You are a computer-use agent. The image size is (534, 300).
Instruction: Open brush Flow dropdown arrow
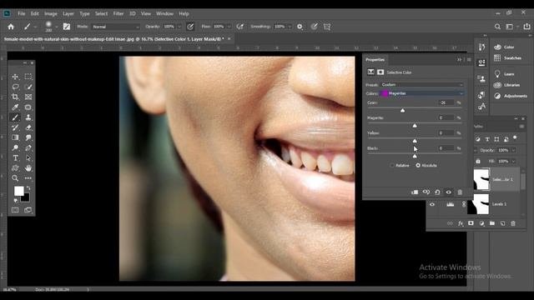(229, 27)
